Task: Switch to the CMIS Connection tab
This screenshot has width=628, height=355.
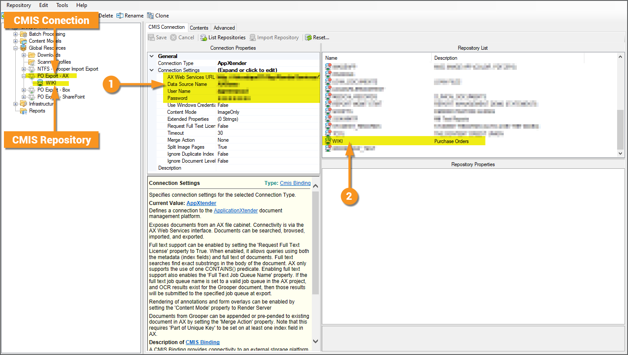Action: (167, 27)
